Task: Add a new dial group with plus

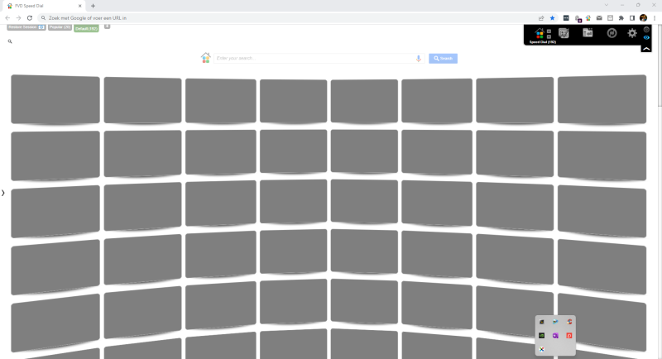Action: (x=108, y=26)
